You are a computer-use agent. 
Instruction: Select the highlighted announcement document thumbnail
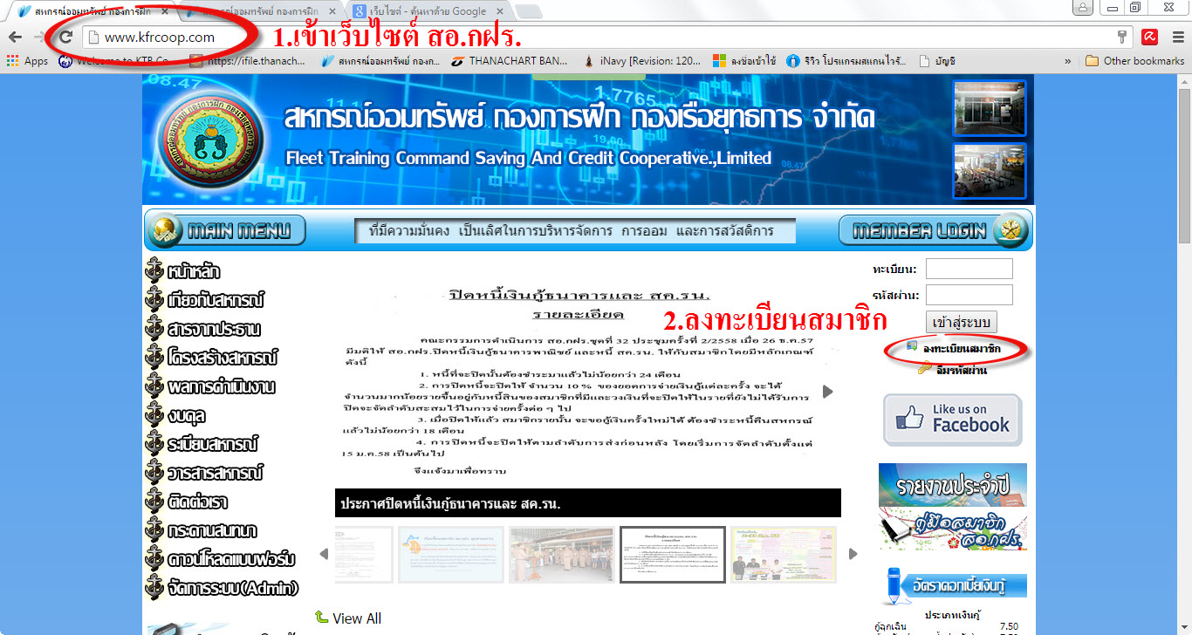click(x=672, y=554)
